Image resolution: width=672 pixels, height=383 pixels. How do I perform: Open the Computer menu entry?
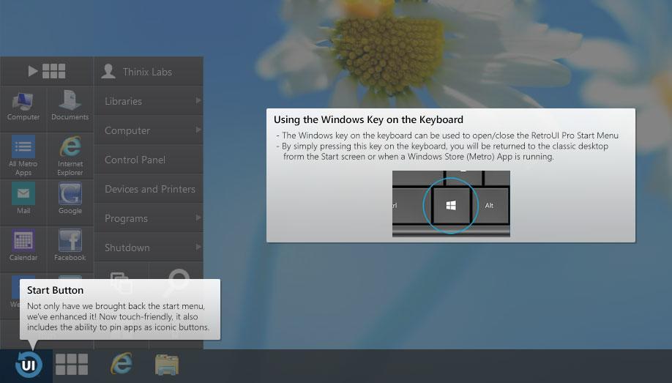(x=149, y=130)
